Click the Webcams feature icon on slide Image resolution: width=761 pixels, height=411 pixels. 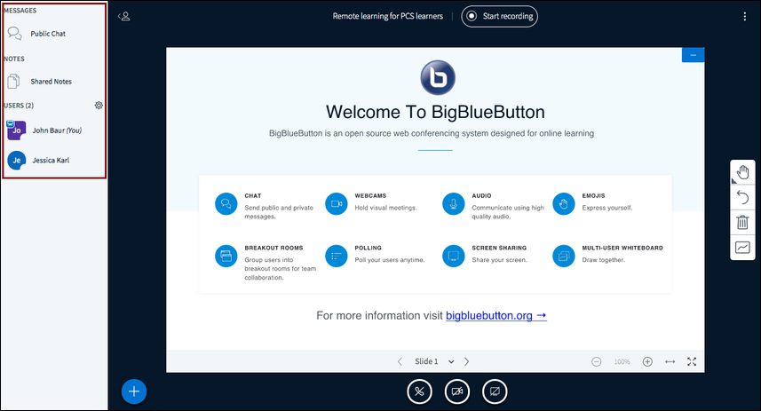coord(337,204)
